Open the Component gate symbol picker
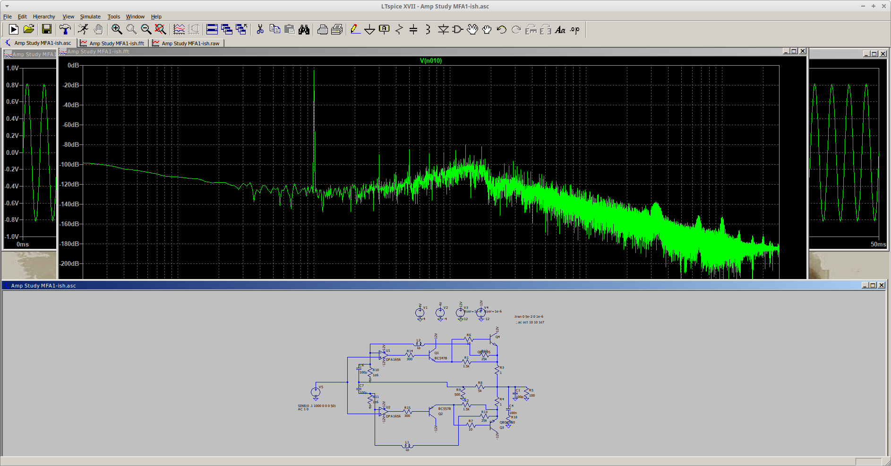Viewport: 891px width, 466px height. click(x=457, y=30)
